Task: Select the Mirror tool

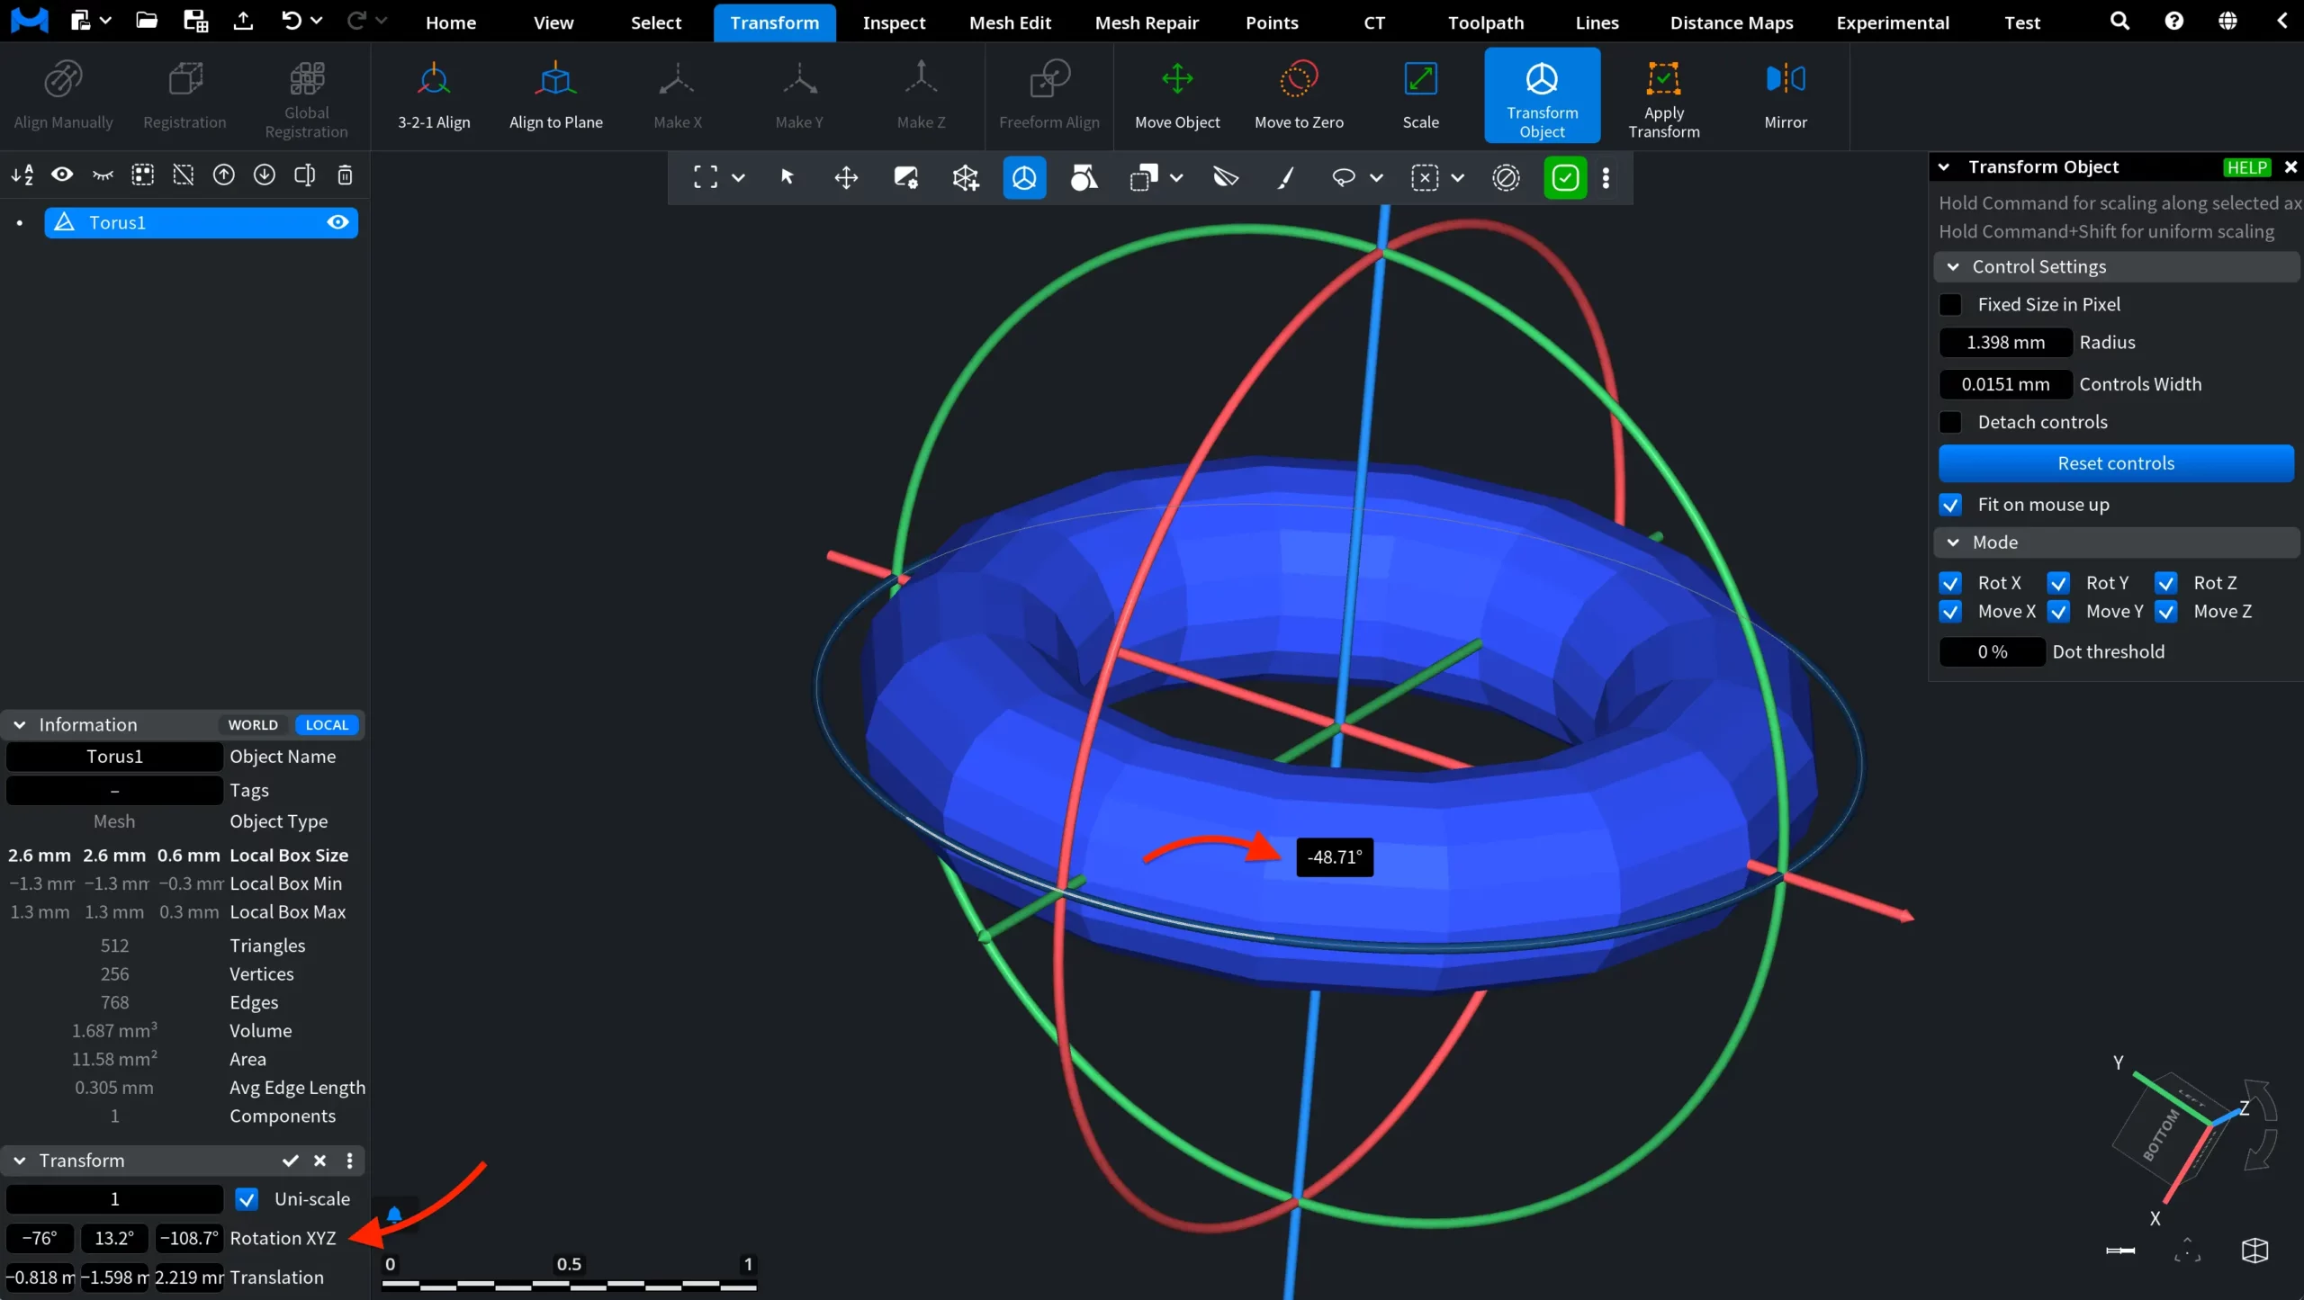Action: [x=1785, y=95]
